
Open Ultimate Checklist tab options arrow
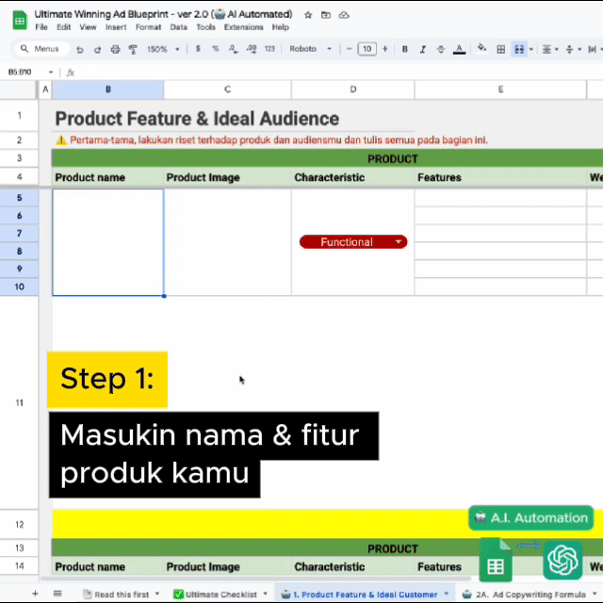coord(265,594)
